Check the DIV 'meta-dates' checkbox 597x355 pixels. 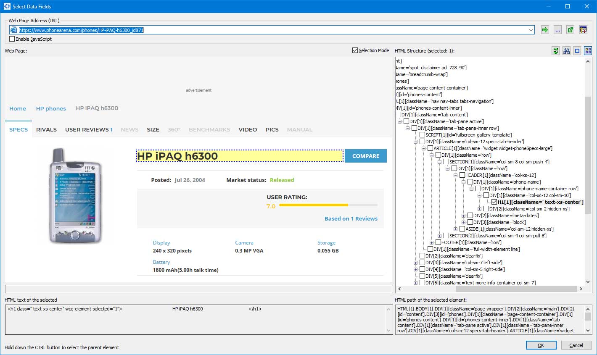point(470,216)
